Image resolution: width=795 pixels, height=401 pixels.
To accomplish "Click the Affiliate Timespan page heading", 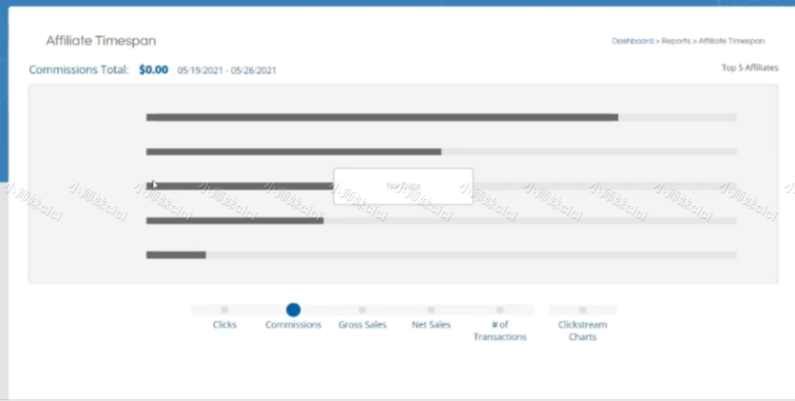I will point(101,41).
